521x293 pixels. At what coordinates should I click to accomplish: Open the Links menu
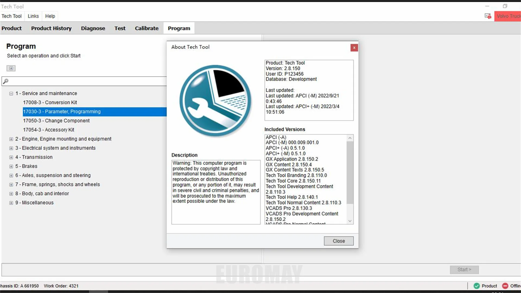(x=33, y=16)
